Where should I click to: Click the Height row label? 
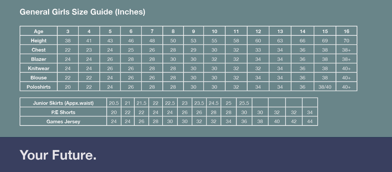coord(39,41)
